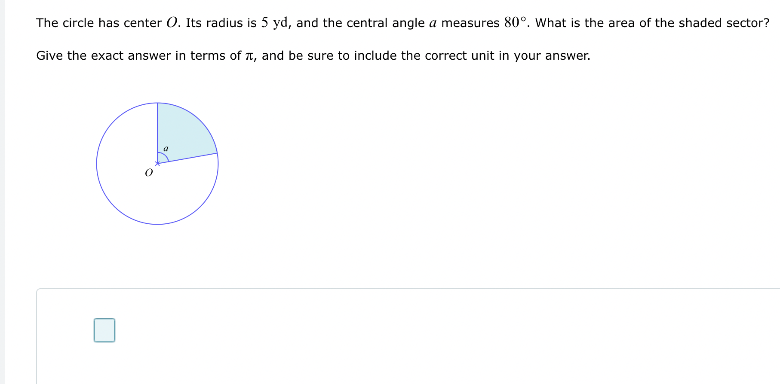
Task: Click the angle label a
Action: 166,149
